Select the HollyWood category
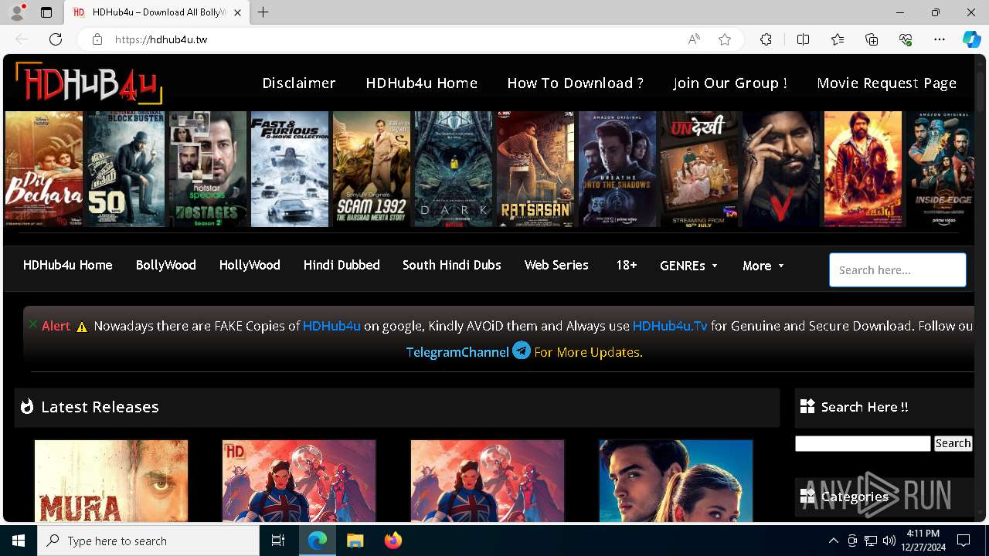989x556 pixels. [250, 265]
